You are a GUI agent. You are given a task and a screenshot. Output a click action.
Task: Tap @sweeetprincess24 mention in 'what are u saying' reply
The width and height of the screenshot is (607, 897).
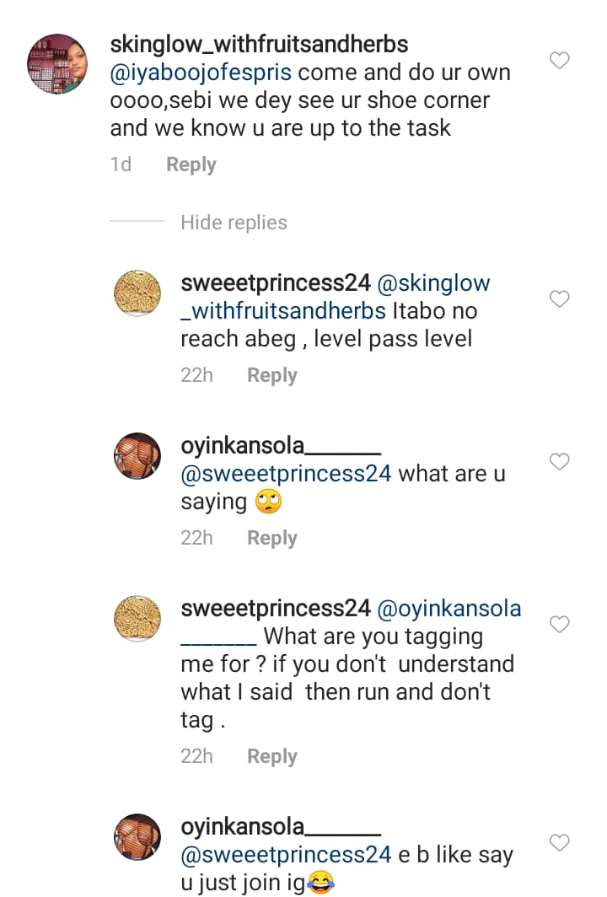click(286, 474)
